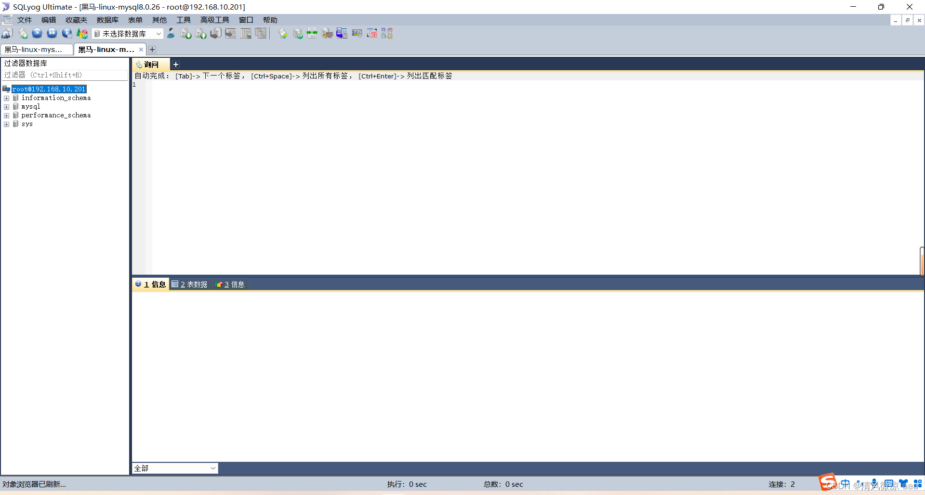Click the Execute Query play icon
925x495 pixels.
(x=37, y=33)
